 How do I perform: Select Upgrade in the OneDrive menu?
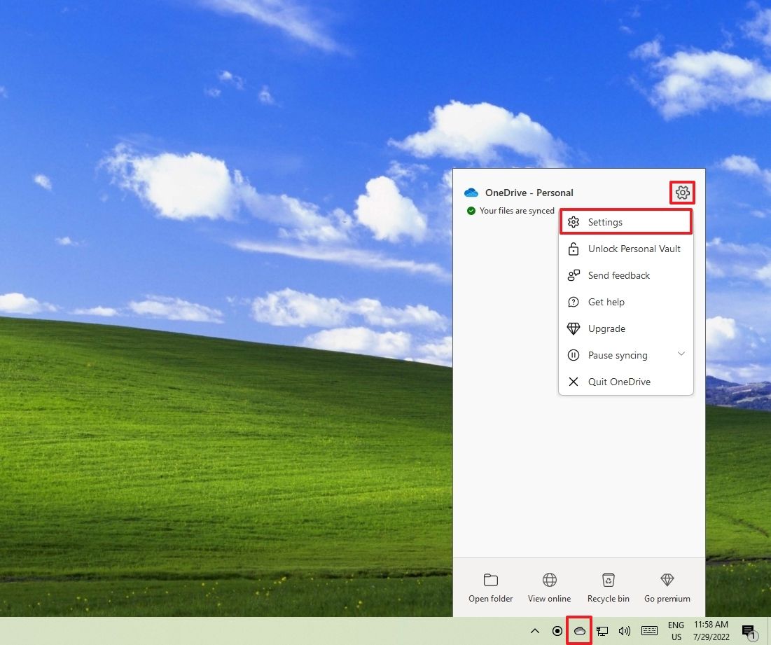606,328
